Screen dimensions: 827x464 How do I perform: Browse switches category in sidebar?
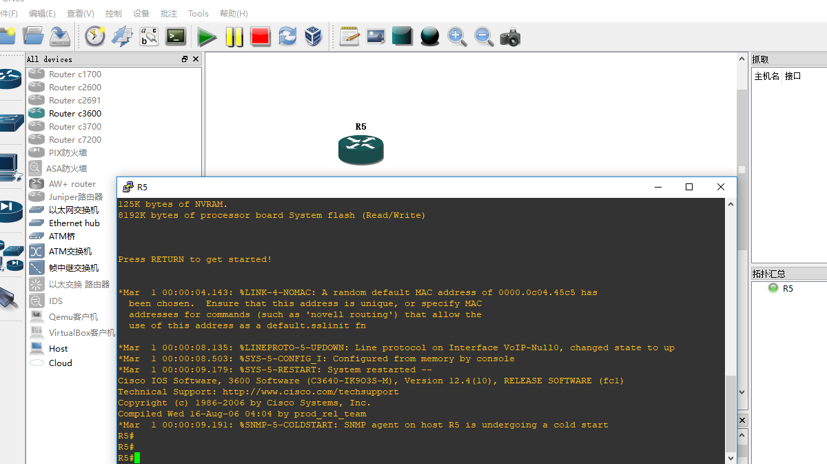coord(11,124)
